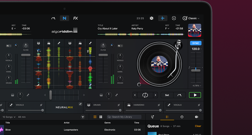Image resolution: width=252 pixels, height=135 pixels.
Task: Open the 120.0 BPM dropdown
Action: (x=196, y=49)
